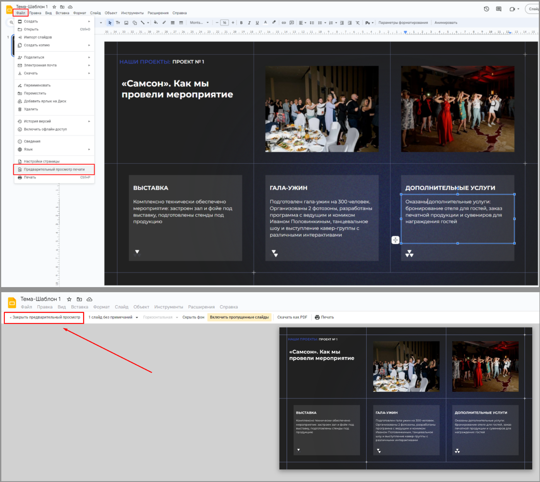Open the text color picker
This screenshot has height=482, width=540.
265,22
